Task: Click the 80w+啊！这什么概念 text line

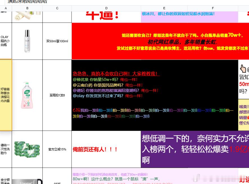Action: pyautogui.click(x=116, y=179)
